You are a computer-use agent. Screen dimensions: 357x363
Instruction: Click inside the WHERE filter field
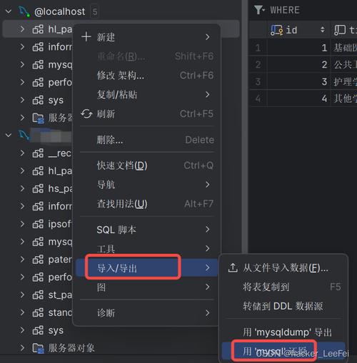313,10
